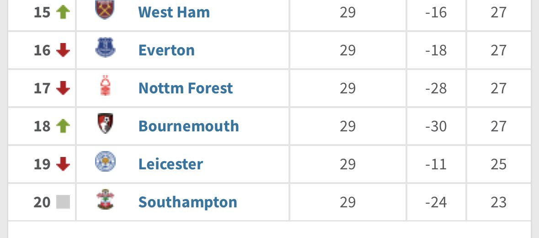Click the red down arrow beside position 16
Viewport: 539px width, 238px height.
pyautogui.click(x=63, y=50)
